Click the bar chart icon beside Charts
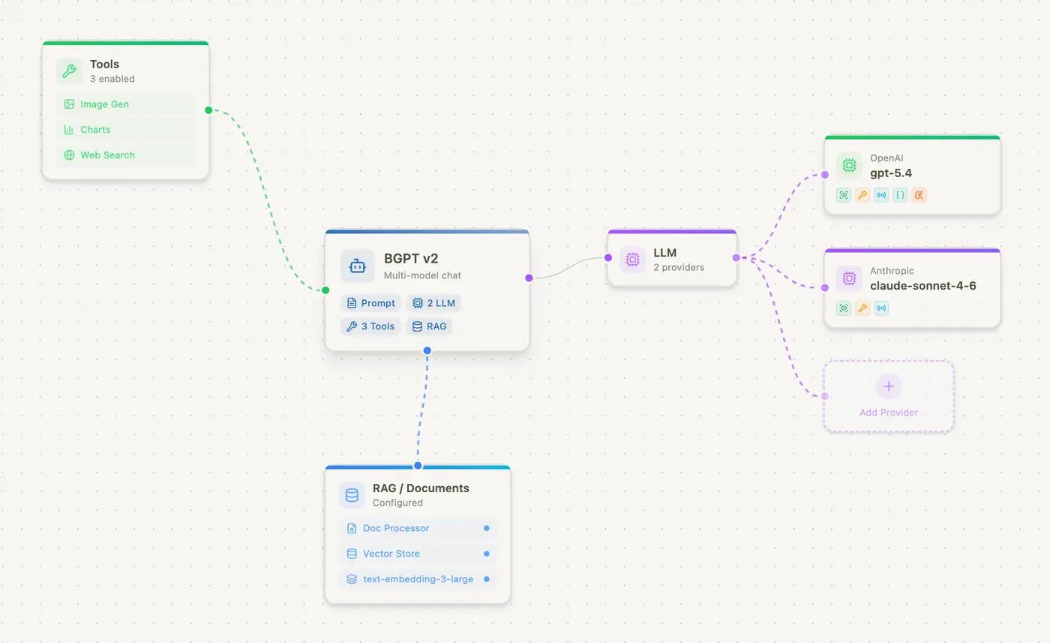The width and height of the screenshot is (1050, 643). [x=69, y=130]
